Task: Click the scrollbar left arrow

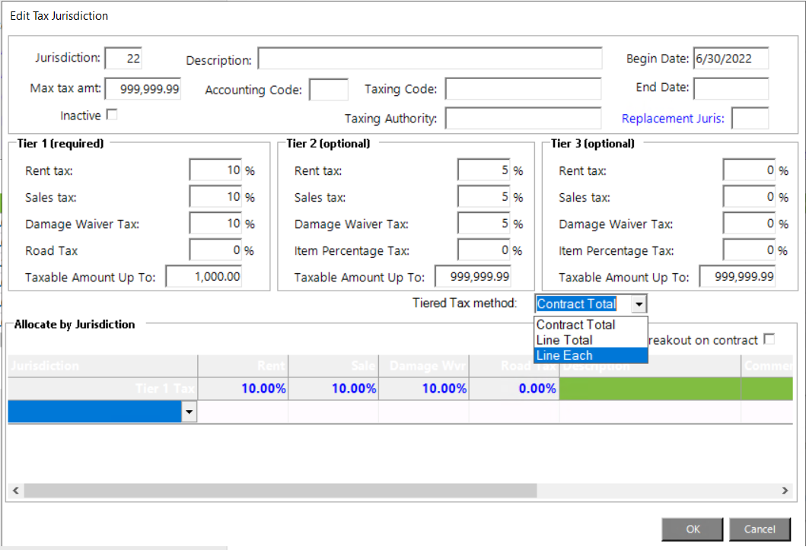Action: coord(16,491)
